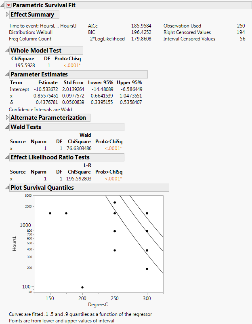Viewport: 252px width, 324px height.
Task: Collapse the Parametric Survival Fit outline triangle
Action: [x=3, y=5]
